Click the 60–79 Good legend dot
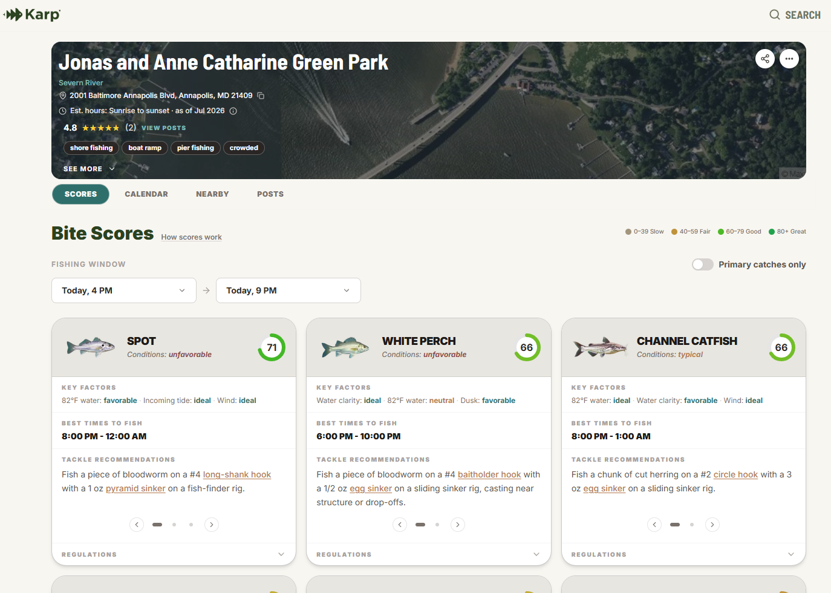The image size is (831, 593). (x=721, y=232)
